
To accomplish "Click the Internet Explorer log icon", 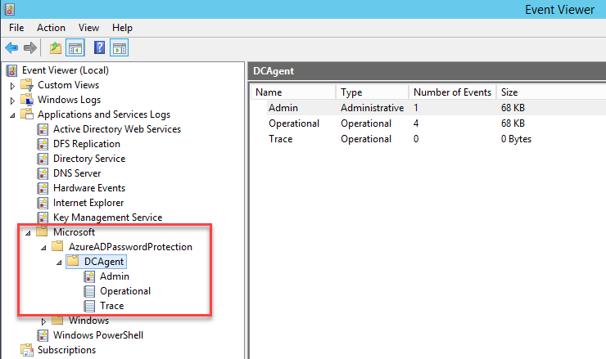I will click(x=43, y=203).
